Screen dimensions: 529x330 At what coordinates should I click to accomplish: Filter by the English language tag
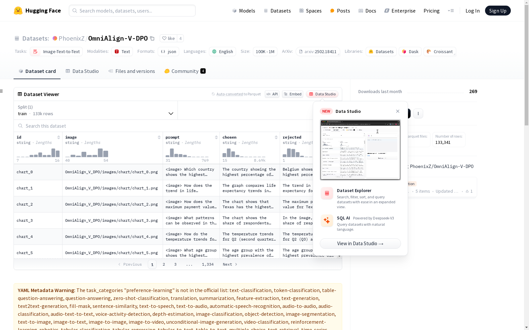[x=223, y=51]
